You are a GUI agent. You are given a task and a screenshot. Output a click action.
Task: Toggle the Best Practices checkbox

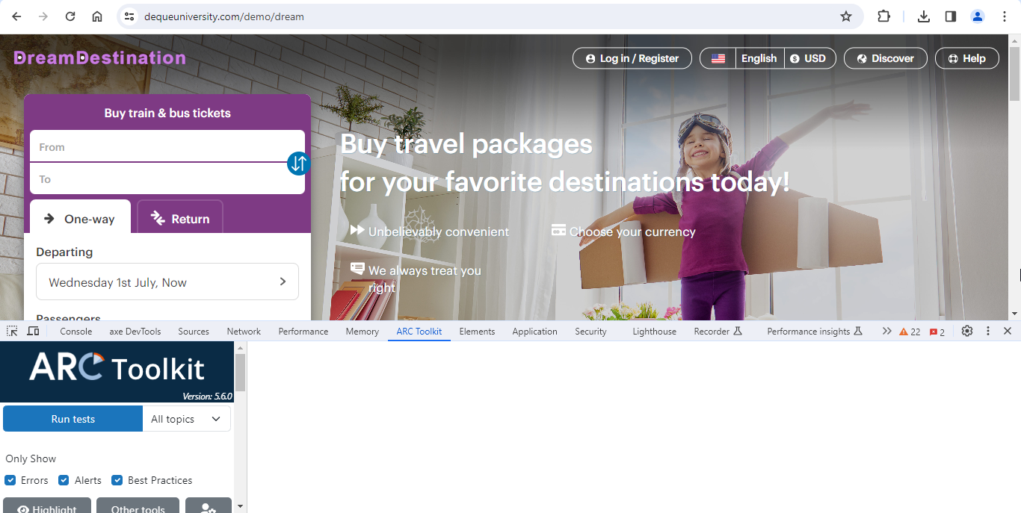coord(117,480)
